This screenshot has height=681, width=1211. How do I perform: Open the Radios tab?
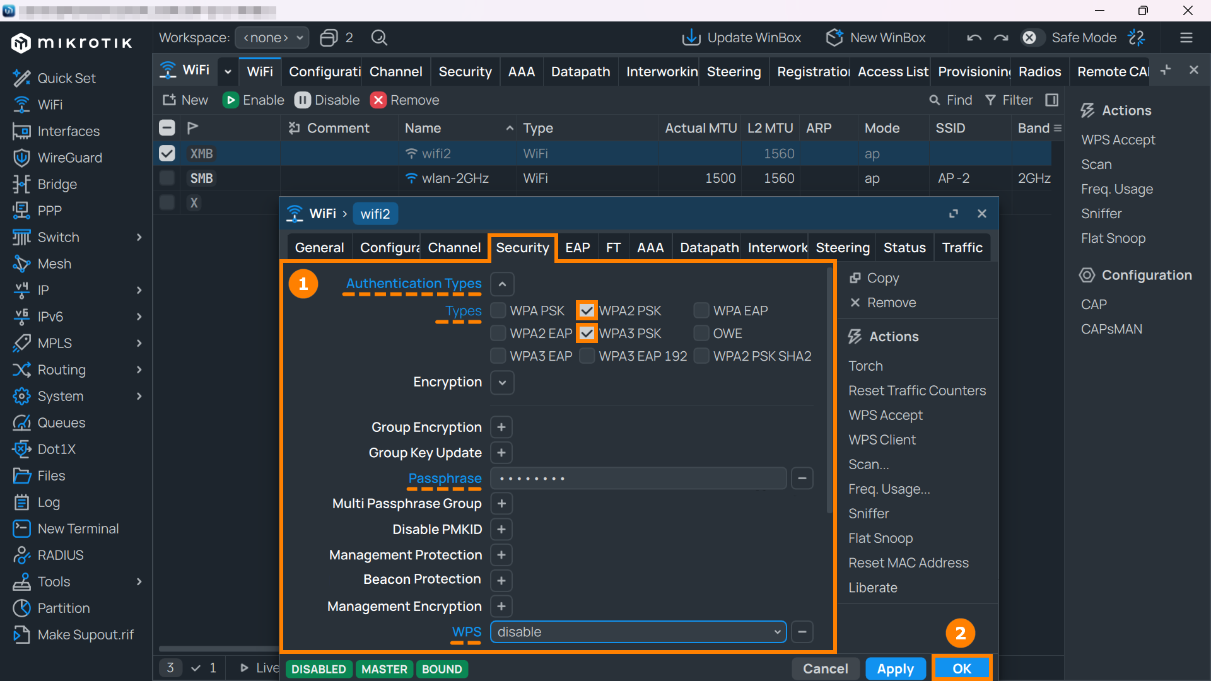pos(1039,72)
